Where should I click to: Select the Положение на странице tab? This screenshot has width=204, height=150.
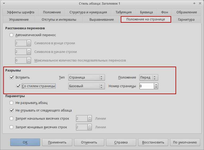pyautogui.click(x=146, y=19)
